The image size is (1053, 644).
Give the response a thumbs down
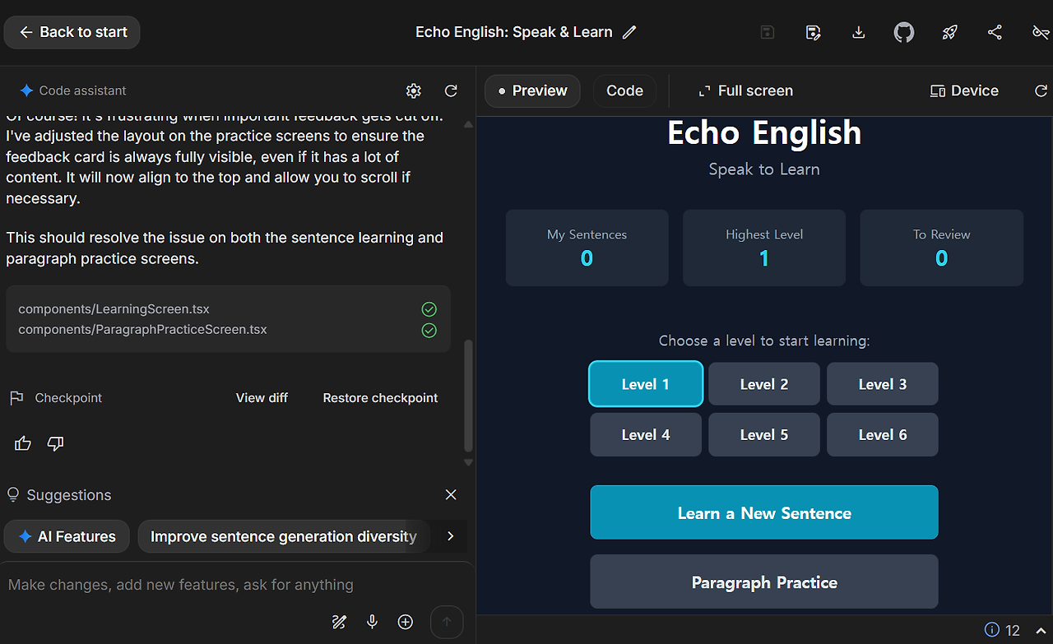click(x=55, y=444)
